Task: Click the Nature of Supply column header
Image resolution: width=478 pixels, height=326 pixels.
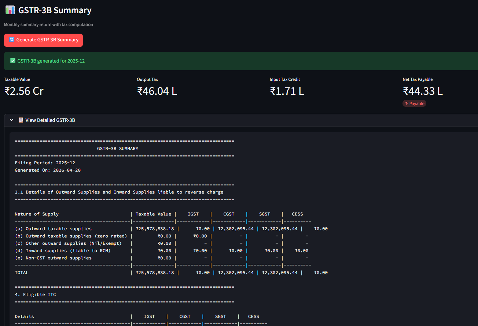Action: (37, 214)
